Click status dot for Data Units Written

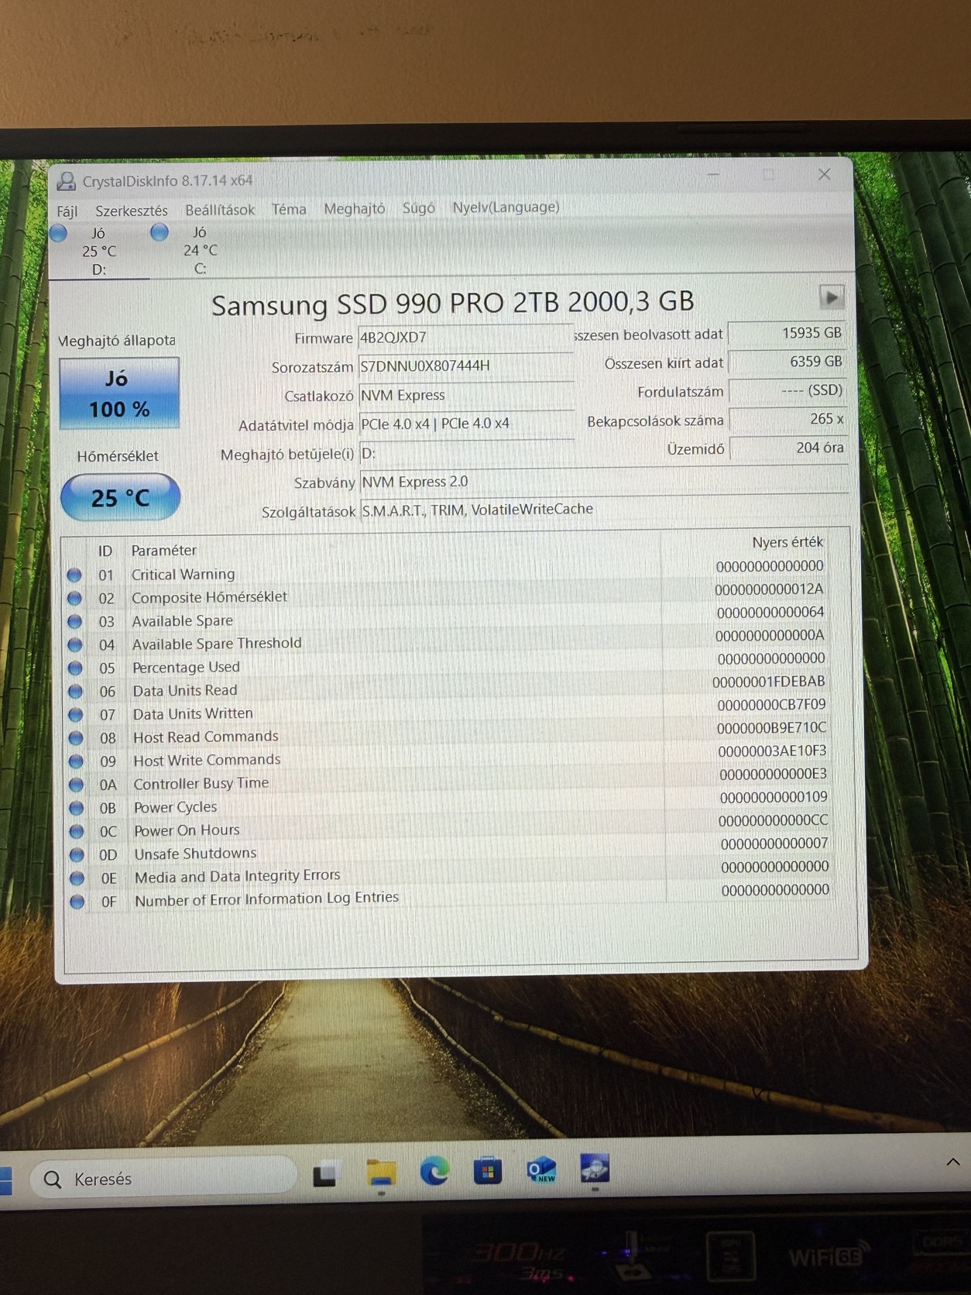coord(76,714)
